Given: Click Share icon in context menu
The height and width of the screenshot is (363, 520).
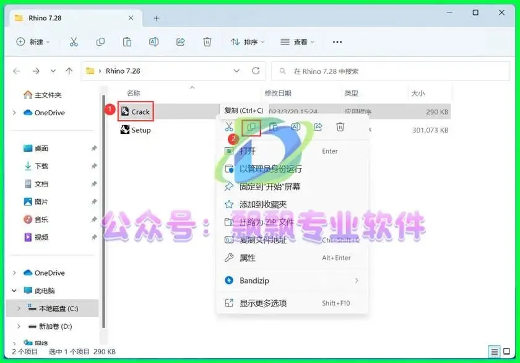Looking at the screenshot, I should tap(318, 127).
